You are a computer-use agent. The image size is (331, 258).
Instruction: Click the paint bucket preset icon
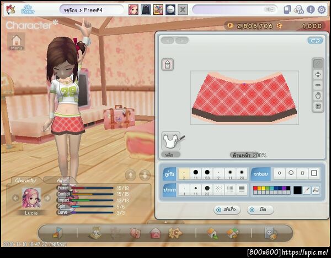(x=168, y=64)
